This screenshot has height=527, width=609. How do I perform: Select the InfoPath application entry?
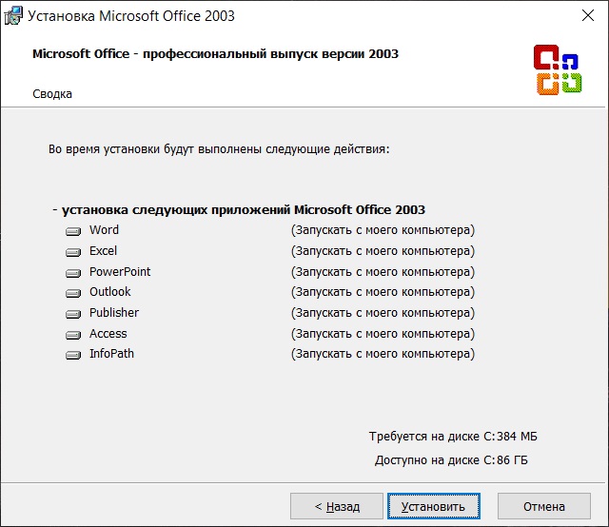111,354
